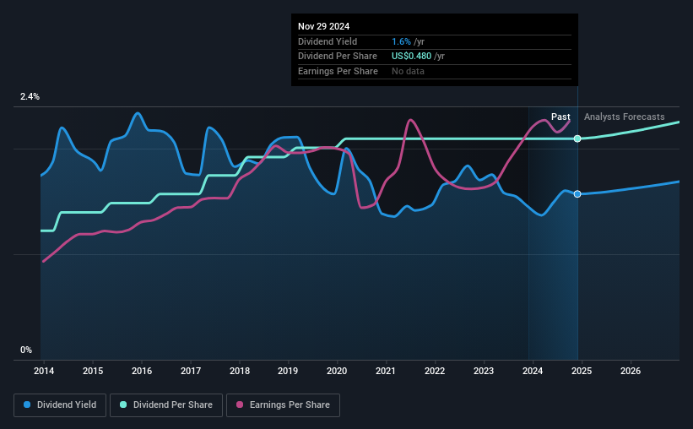
Task: Click the 2018 x-axis label
Action: [240, 371]
